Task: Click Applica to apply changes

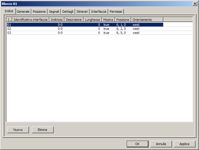Action: click(x=184, y=144)
